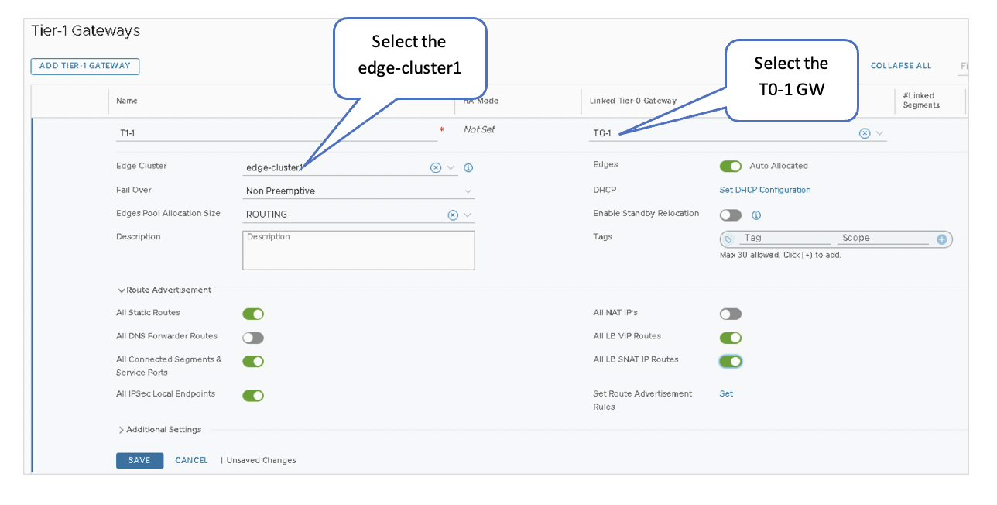Click the plus icon to add tag
This screenshot has height=505, width=997.
click(x=942, y=239)
